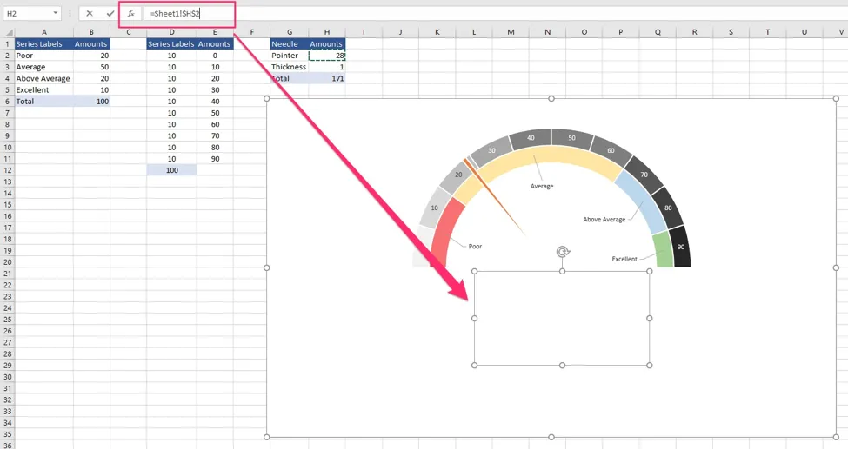Click the 'Thickness' cell

click(290, 67)
